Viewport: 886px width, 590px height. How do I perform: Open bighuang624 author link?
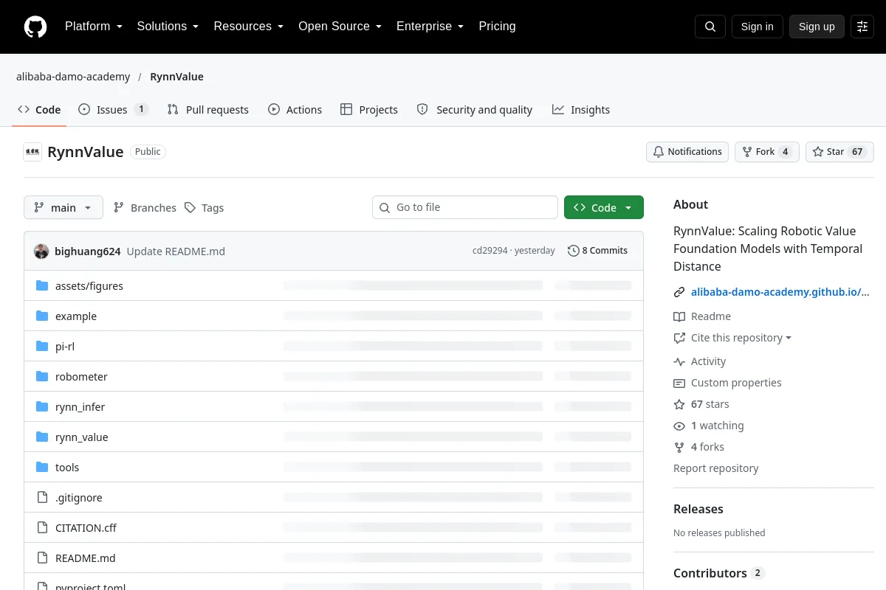88,251
